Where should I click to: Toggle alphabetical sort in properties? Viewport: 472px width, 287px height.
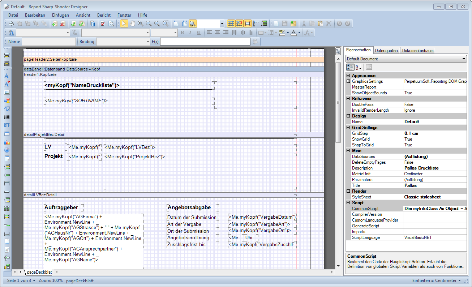click(359, 67)
